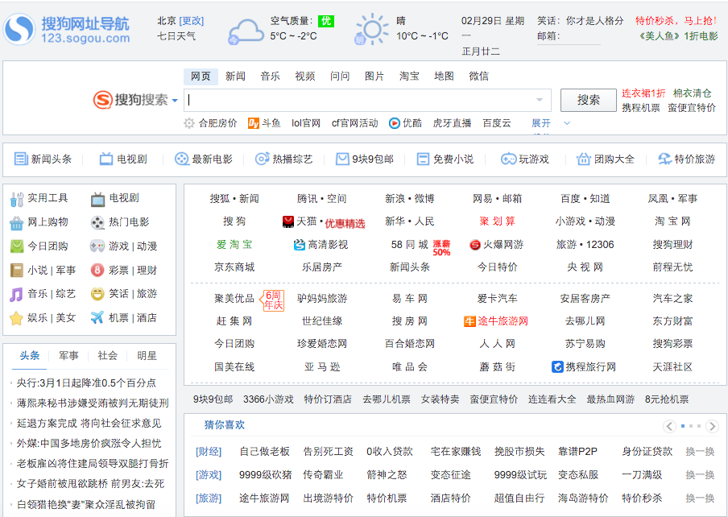The image size is (728, 517).
Task: Click into the search input field
Action: coord(367,100)
